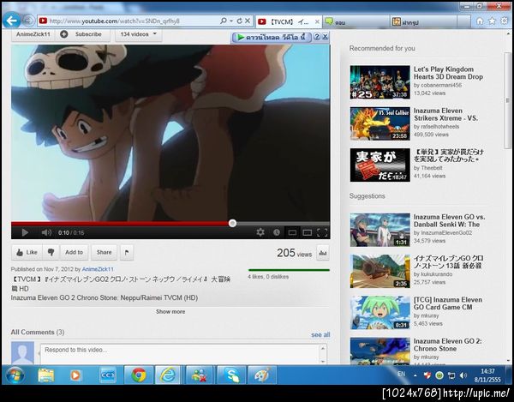Enter fullscreen video mode
The width and height of the screenshot is (514, 402).
tap(322, 232)
